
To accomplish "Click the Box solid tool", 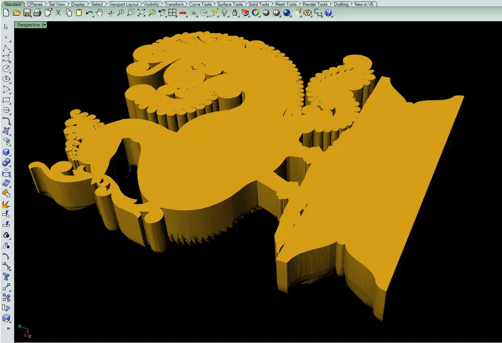I will tap(6, 152).
